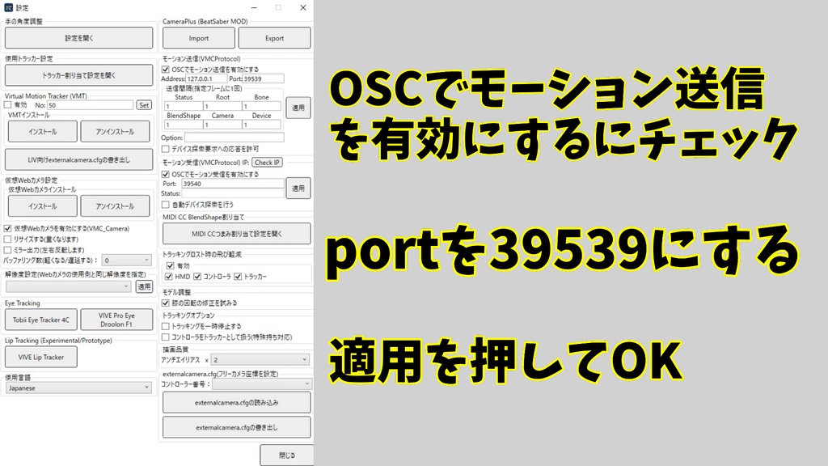Enable the resize (リサイズする) checkbox
Screen dimensions: 828x466
click(x=8, y=239)
